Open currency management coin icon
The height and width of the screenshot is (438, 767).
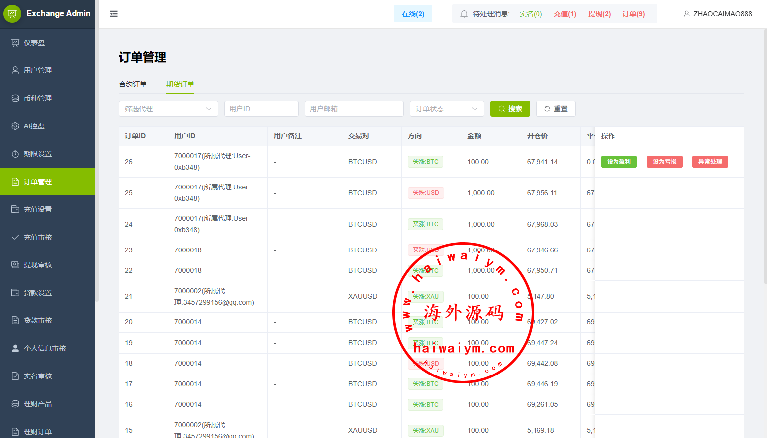pyautogui.click(x=15, y=98)
